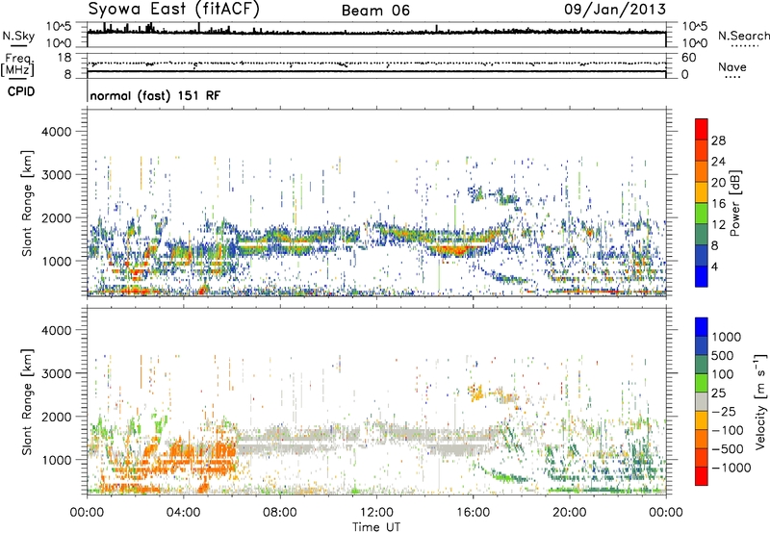Click the '18' frequency axis tick label

click(x=64, y=58)
